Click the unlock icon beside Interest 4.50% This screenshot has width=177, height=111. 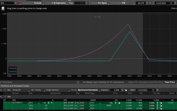[126, 90]
